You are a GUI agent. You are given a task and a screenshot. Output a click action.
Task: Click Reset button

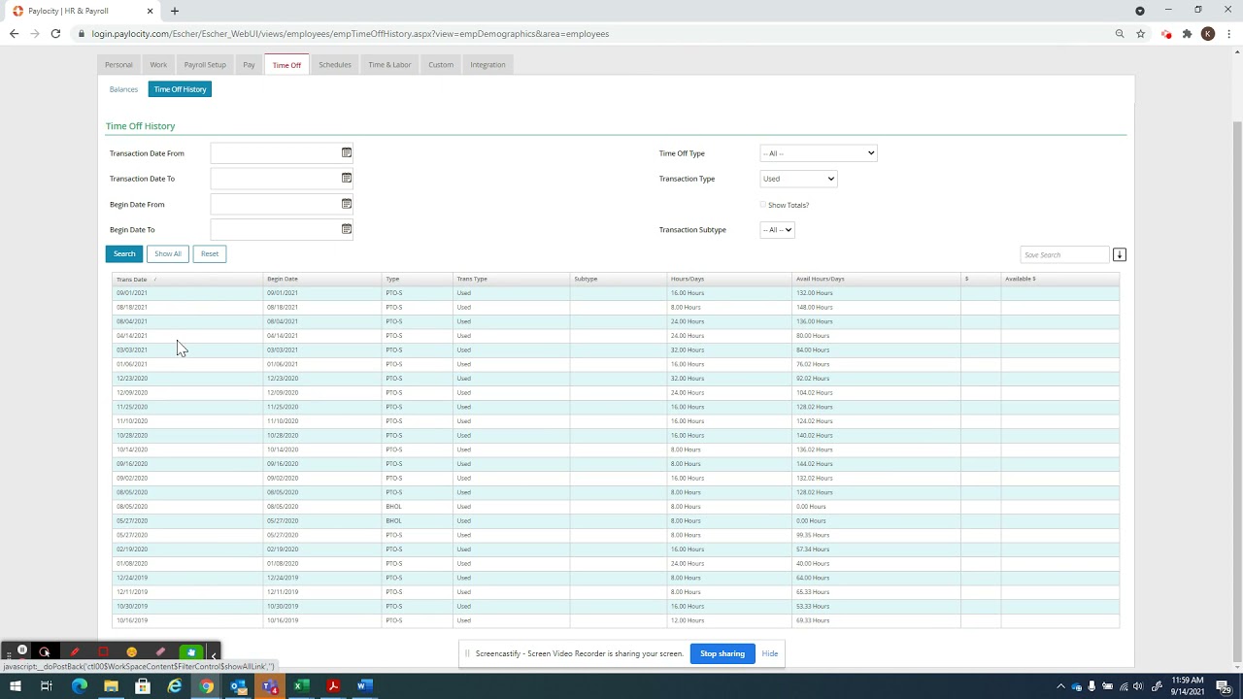(x=210, y=253)
